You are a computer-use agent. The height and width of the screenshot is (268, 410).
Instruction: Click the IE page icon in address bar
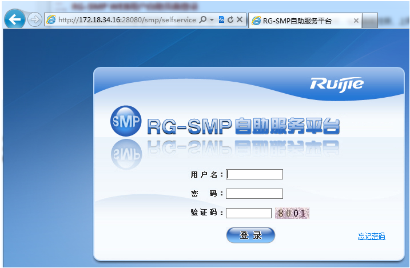51,19
